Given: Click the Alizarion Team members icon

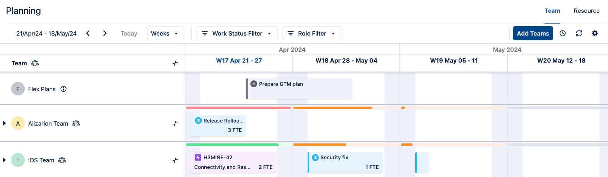Looking at the screenshot, I should point(76,123).
